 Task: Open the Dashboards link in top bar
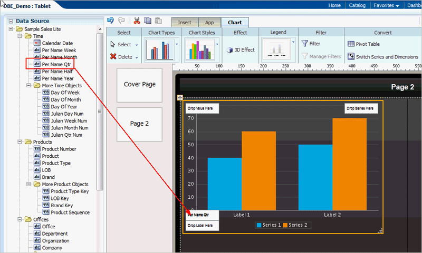pyautogui.click(x=415, y=5)
